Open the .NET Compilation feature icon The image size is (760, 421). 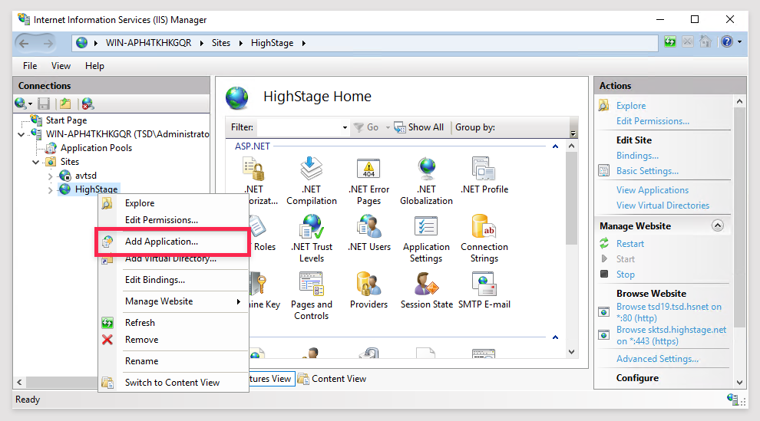point(311,180)
